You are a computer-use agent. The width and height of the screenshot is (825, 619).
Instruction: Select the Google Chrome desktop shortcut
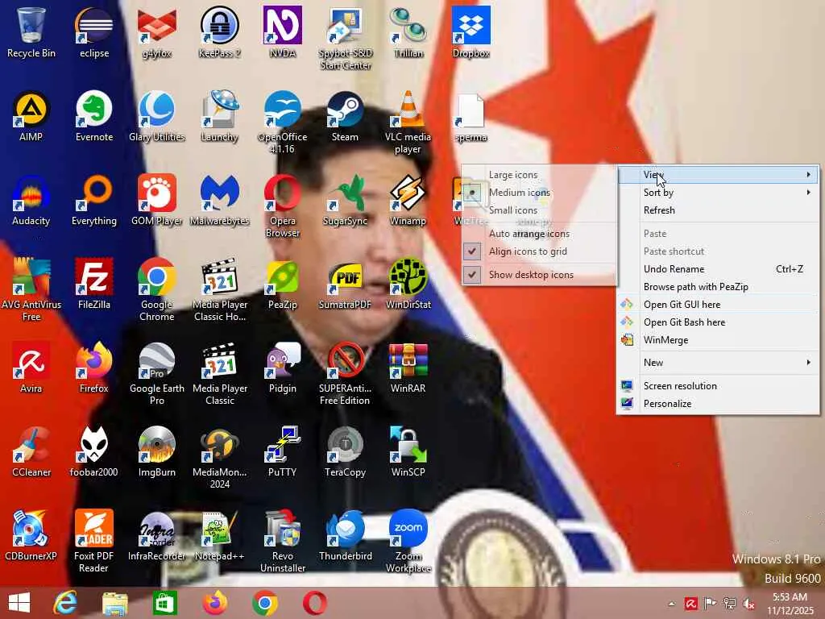point(157,289)
